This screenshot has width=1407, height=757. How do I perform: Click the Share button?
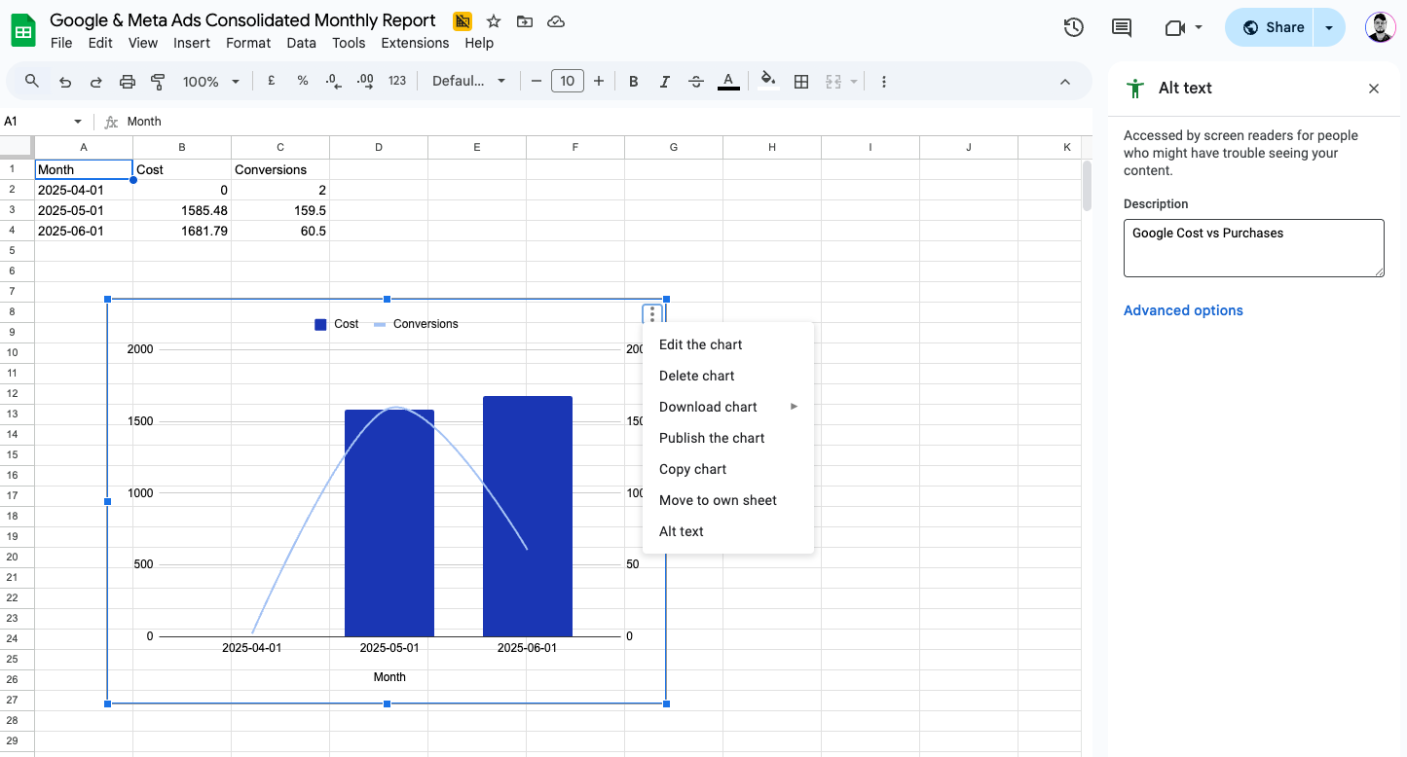(1271, 27)
